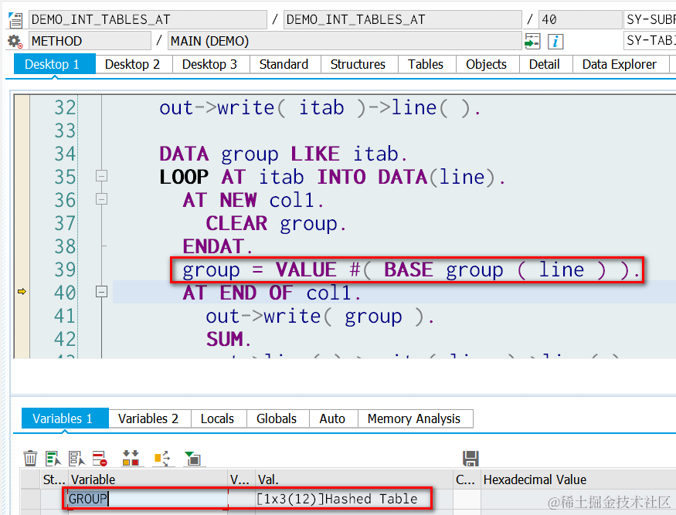Click the SY-TABIX field at top right
The image size is (676, 515).
[x=650, y=41]
